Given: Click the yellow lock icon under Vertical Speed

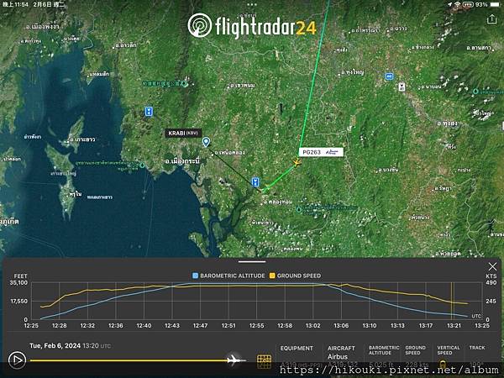Looking at the screenshot, I should click(443, 365).
